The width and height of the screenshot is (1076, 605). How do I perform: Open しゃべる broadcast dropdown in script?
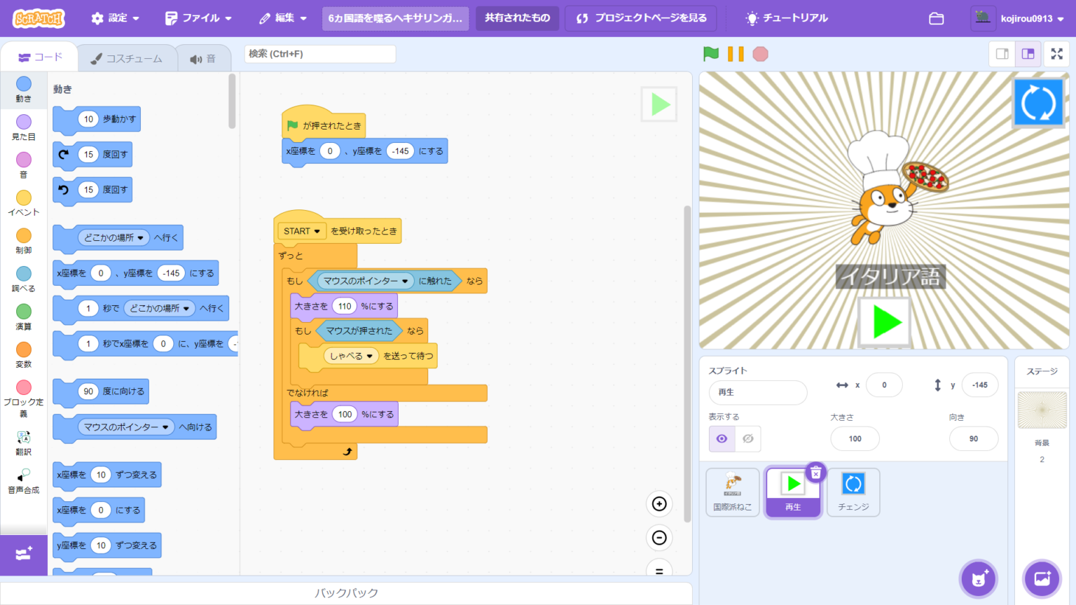[x=352, y=356]
